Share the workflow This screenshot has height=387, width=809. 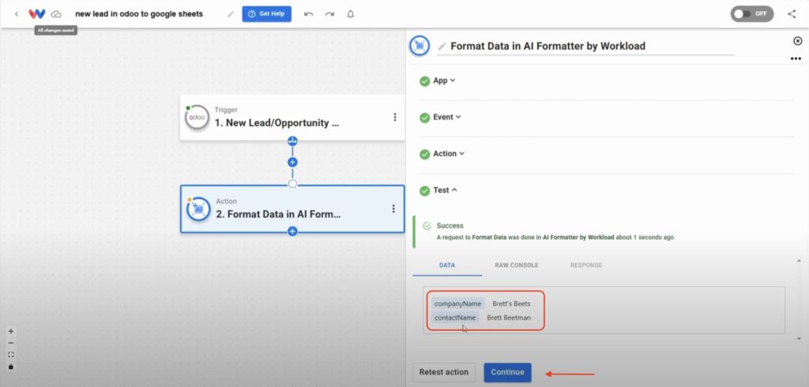(x=792, y=14)
